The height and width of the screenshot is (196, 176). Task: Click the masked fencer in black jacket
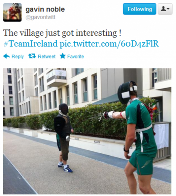coord(64,138)
